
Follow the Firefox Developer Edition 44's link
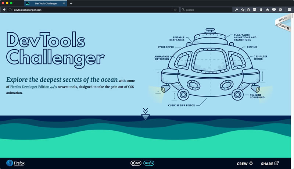(33, 87)
